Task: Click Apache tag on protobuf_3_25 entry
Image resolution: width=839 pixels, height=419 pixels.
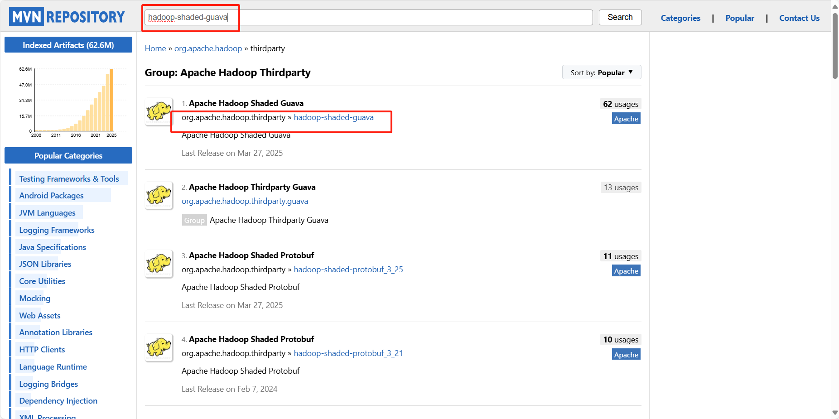Action: click(x=626, y=271)
